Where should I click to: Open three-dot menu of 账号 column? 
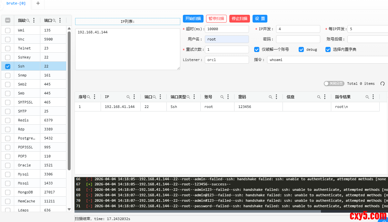tap(228, 97)
